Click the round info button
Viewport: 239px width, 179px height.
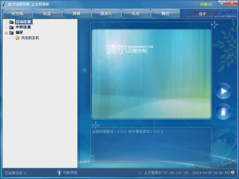click(223, 112)
